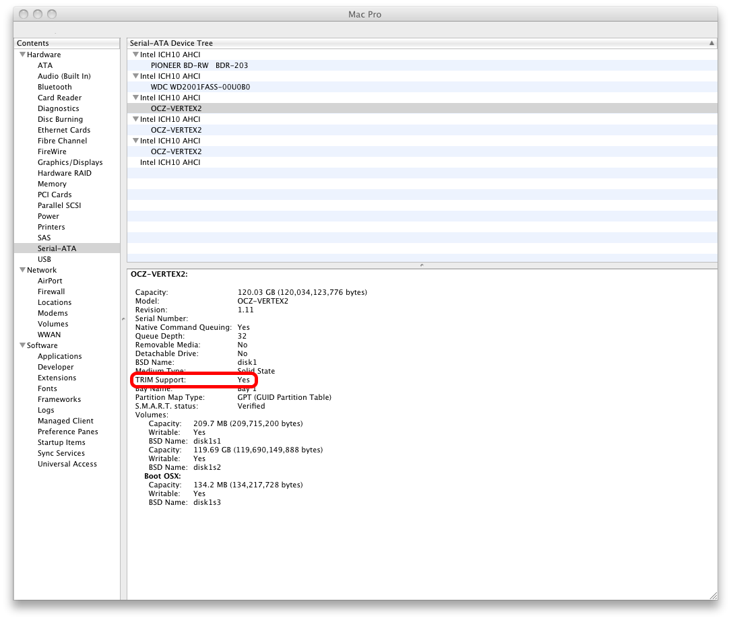Click Boot OSX volume heading

click(x=162, y=475)
